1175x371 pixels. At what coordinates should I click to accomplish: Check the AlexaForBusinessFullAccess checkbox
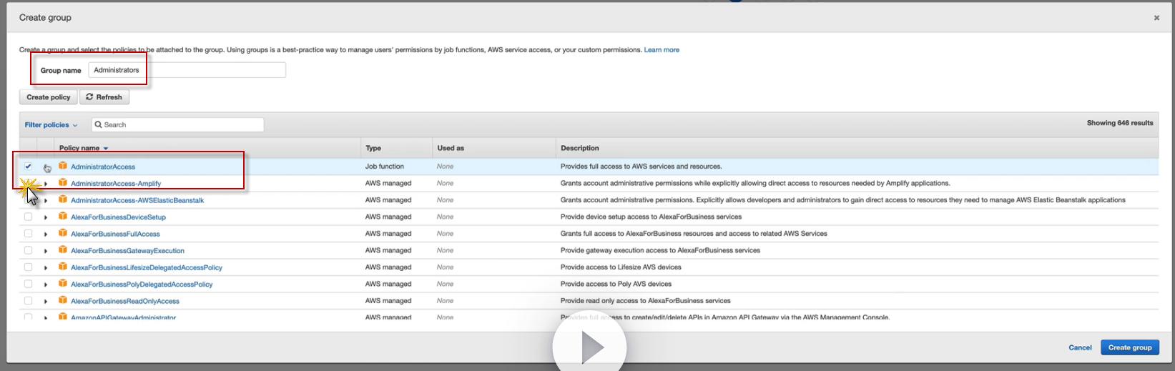click(x=28, y=233)
